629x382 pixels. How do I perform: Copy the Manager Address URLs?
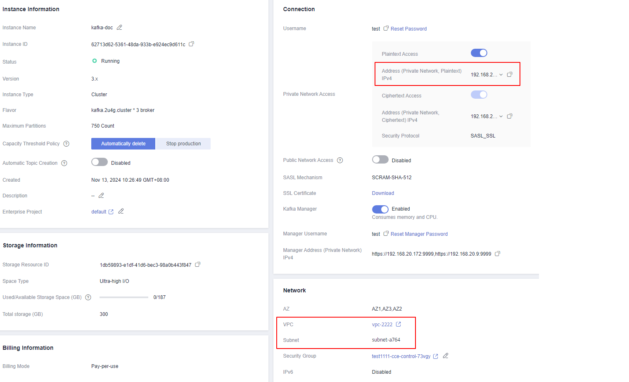click(497, 254)
